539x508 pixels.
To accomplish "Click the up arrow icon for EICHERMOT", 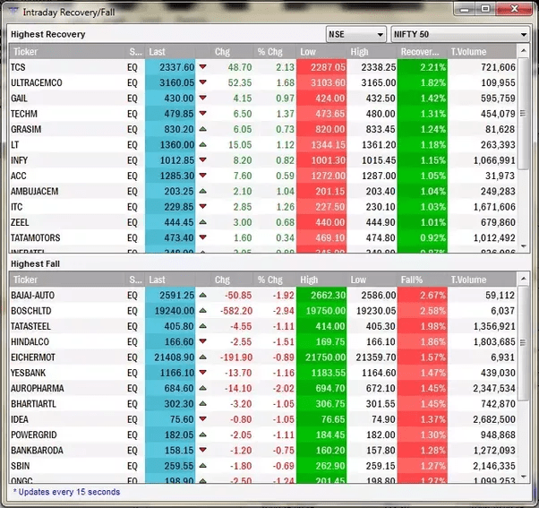I will (x=203, y=357).
